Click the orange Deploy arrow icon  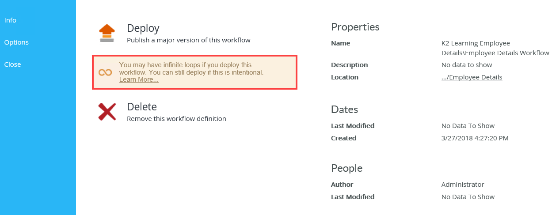(107, 34)
